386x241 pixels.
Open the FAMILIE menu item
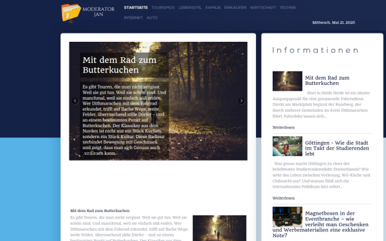coord(213,8)
